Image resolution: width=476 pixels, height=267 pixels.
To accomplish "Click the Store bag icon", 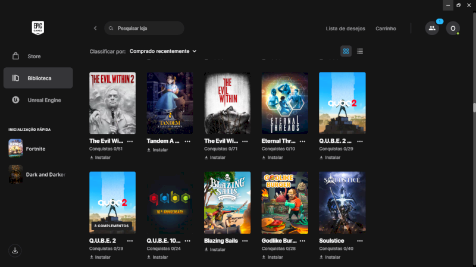I will pyautogui.click(x=15, y=56).
